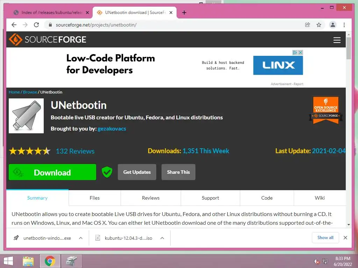
Task: Close the Index of /releases/kubuntu tab
Action: pos(87,13)
